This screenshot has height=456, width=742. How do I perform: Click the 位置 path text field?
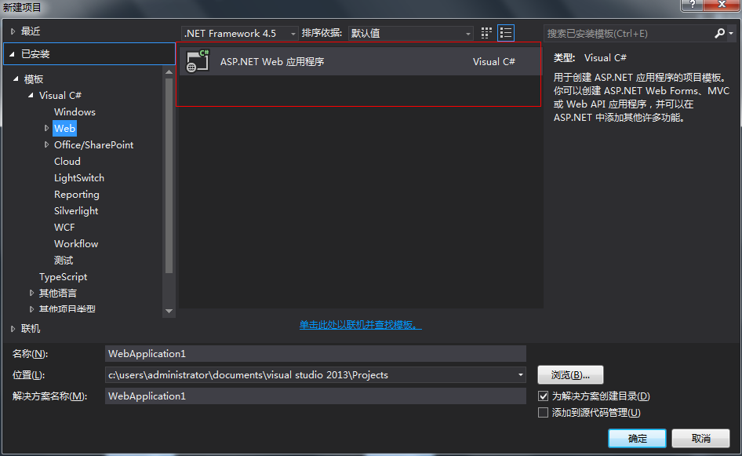click(x=311, y=374)
